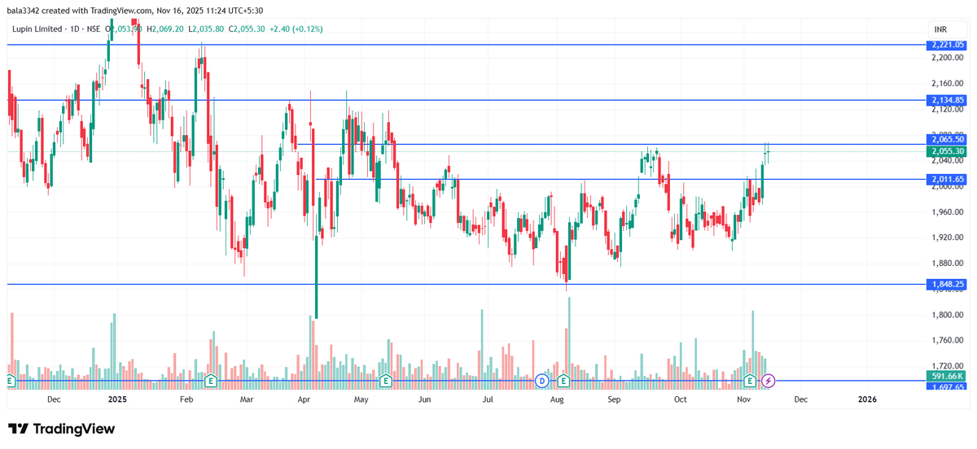Image resolution: width=977 pixels, height=449 pixels.
Task: Click the H2,069.20 high value
Action: (x=165, y=29)
